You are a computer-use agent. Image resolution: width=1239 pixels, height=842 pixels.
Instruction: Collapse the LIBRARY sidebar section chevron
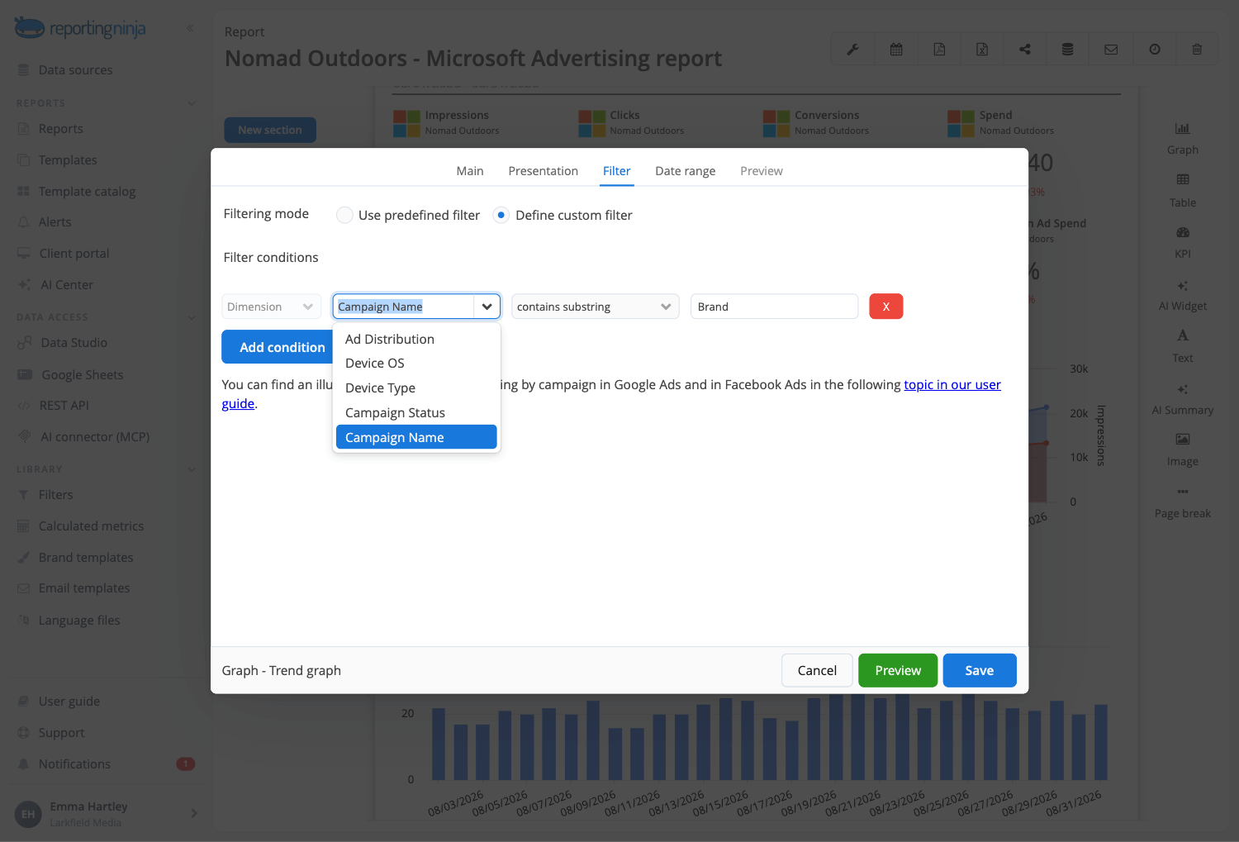click(192, 469)
